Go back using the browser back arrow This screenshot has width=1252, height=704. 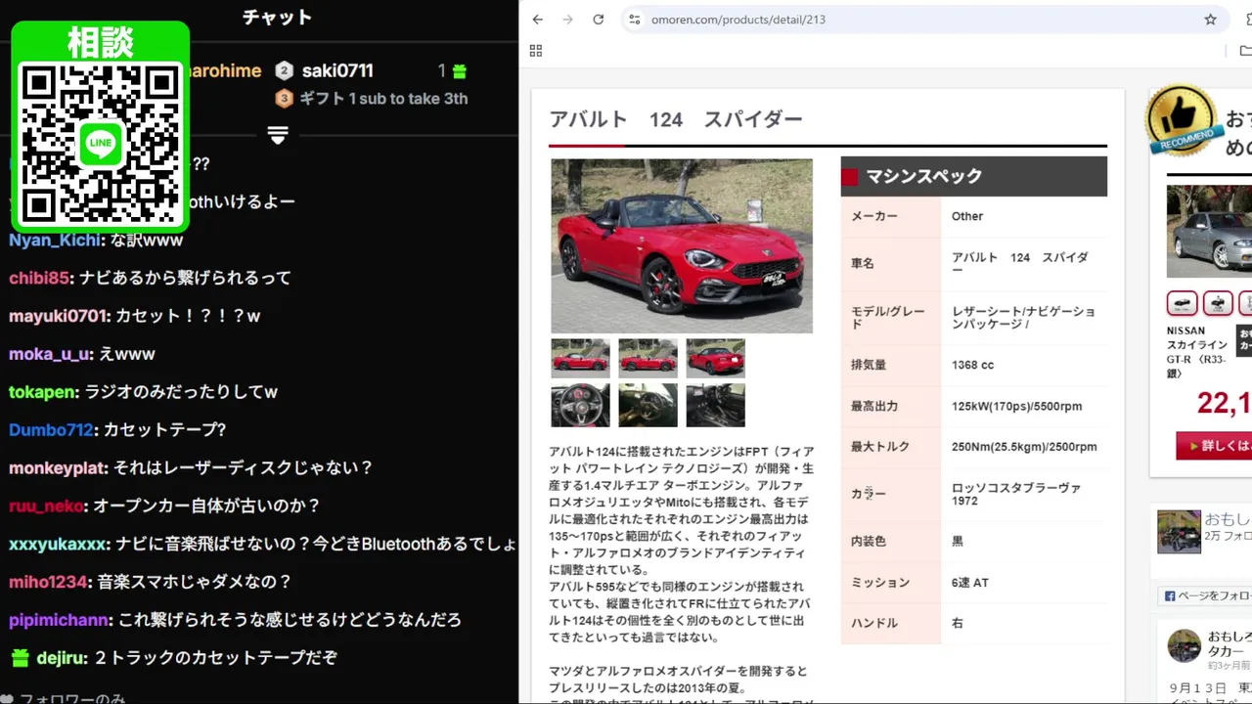(537, 20)
